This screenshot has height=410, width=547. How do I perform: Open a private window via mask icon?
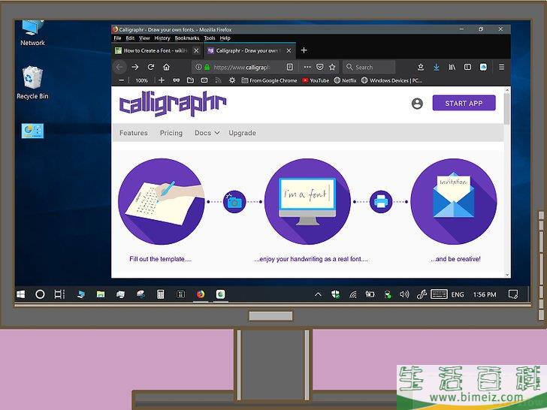click(176, 80)
